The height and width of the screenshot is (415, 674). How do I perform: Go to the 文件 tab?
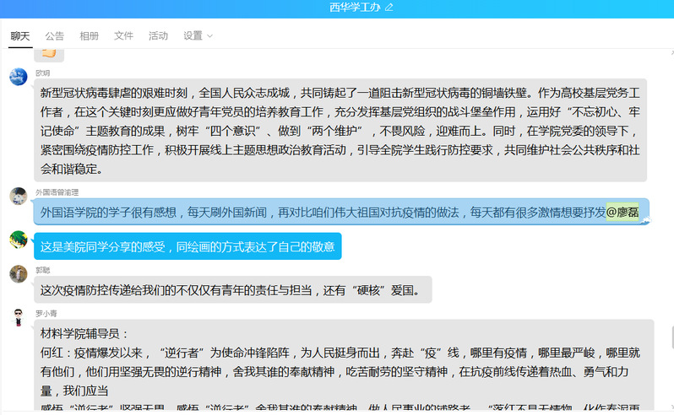coord(123,36)
